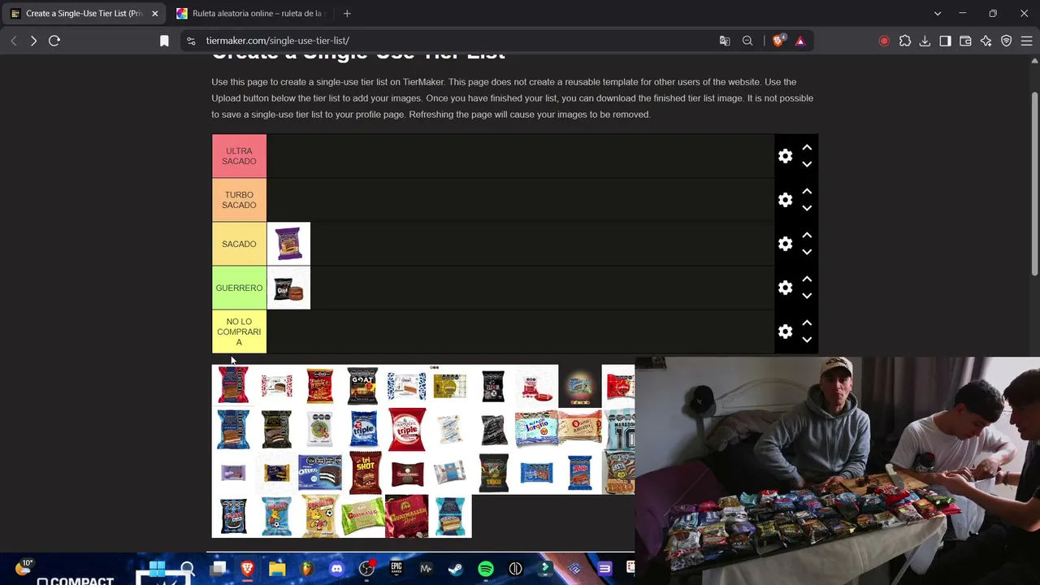Image resolution: width=1040 pixels, height=585 pixels.
Task: Open Brave Wallet
Action: pyautogui.click(x=965, y=41)
